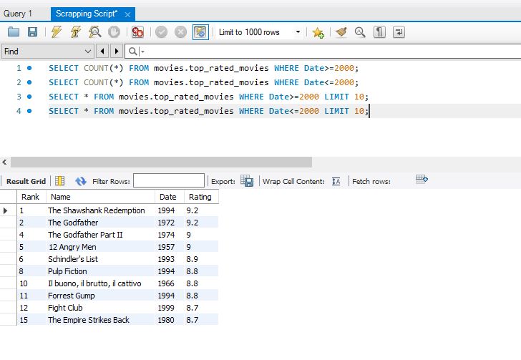521x360 pixels.
Task: Beautify the query with the broom icon
Action: pos(341,32)
